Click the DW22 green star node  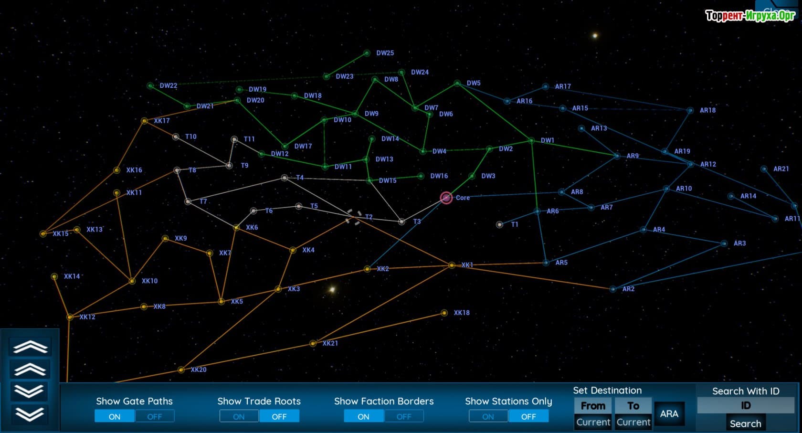[x=150, y=86]
